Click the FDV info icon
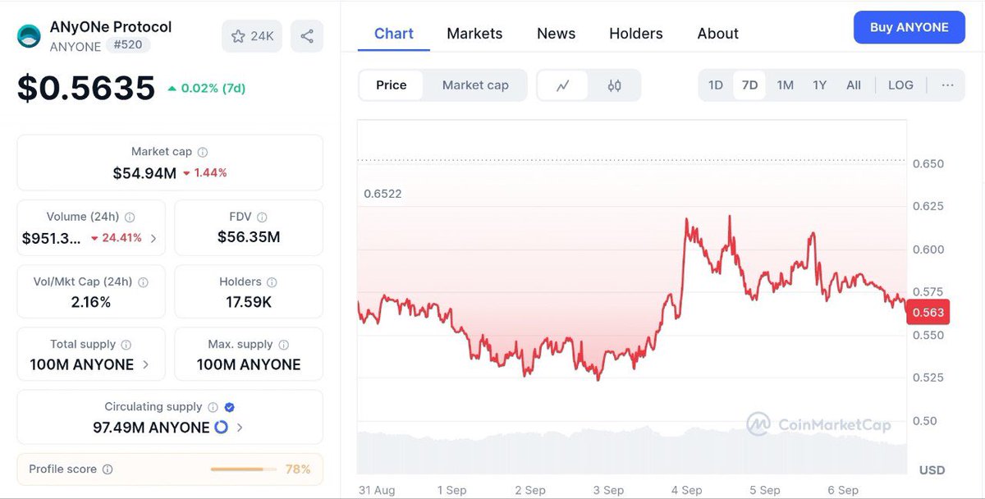This screenshot has width=985, height=499. (x=262, y=217)
